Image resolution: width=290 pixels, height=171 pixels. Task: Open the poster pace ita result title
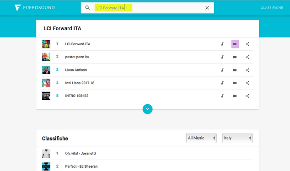tap(77, 57)
